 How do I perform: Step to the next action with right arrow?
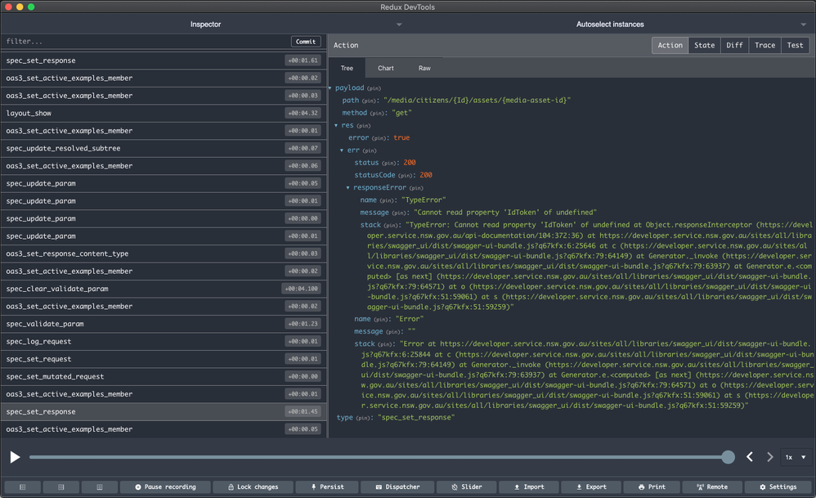pos(769,457)
